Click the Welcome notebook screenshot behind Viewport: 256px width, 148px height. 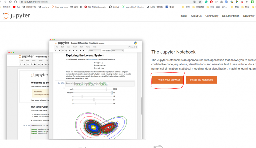coord(28,95)
